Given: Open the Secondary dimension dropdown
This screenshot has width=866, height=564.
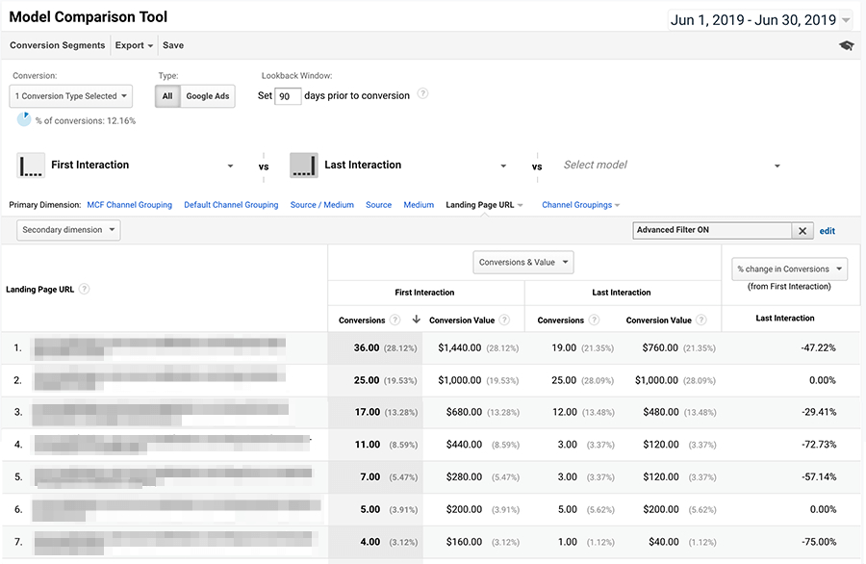Looking at the screenshot, I should point(67,230).
